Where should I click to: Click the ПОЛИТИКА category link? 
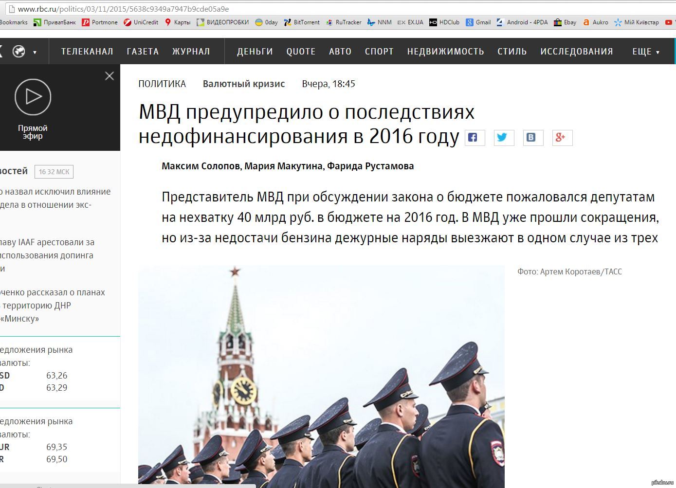tap(162, 84)
